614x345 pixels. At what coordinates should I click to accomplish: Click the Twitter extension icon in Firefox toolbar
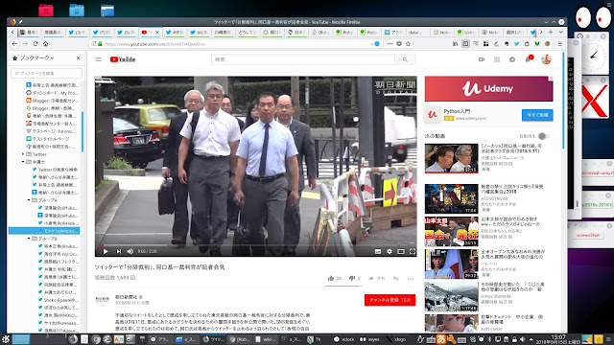pyautogui.click(x=516, y=44)
